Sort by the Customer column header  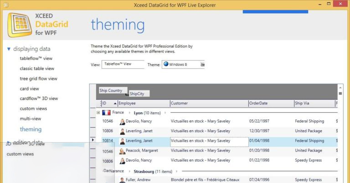click(x=209, y=104)
